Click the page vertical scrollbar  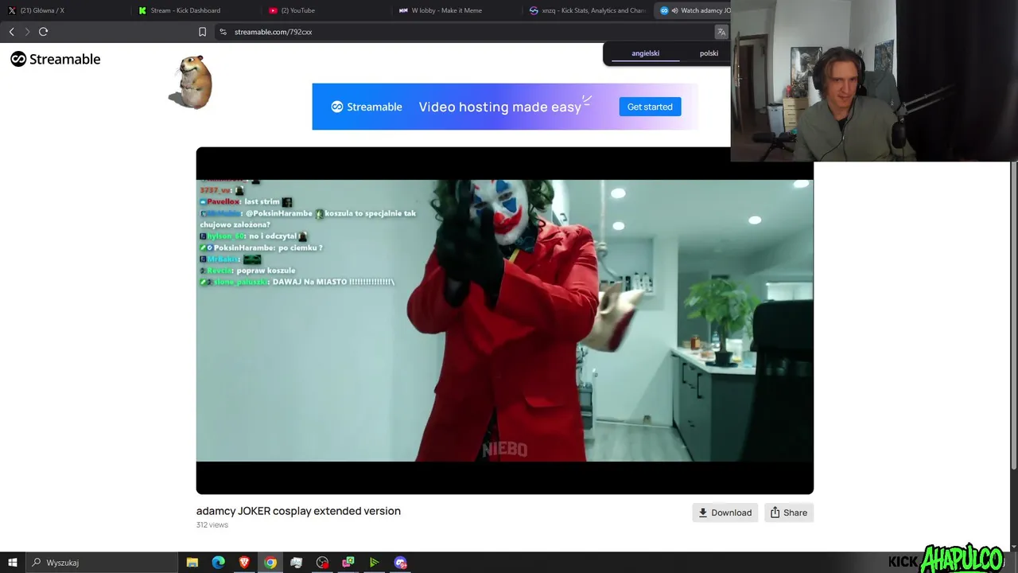(x=1014, y=314)
